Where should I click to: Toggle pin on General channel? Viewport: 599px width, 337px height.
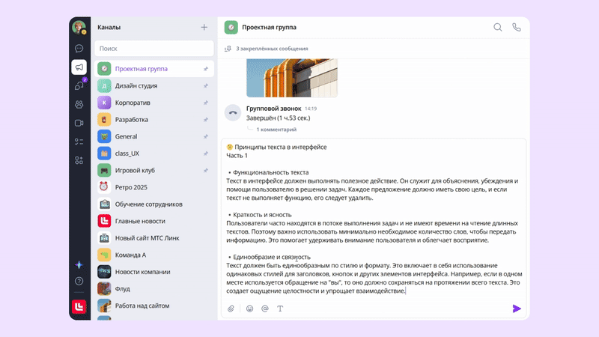coord(206,137)
